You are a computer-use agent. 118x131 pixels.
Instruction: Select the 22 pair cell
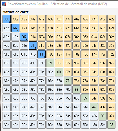coord(111,125)
